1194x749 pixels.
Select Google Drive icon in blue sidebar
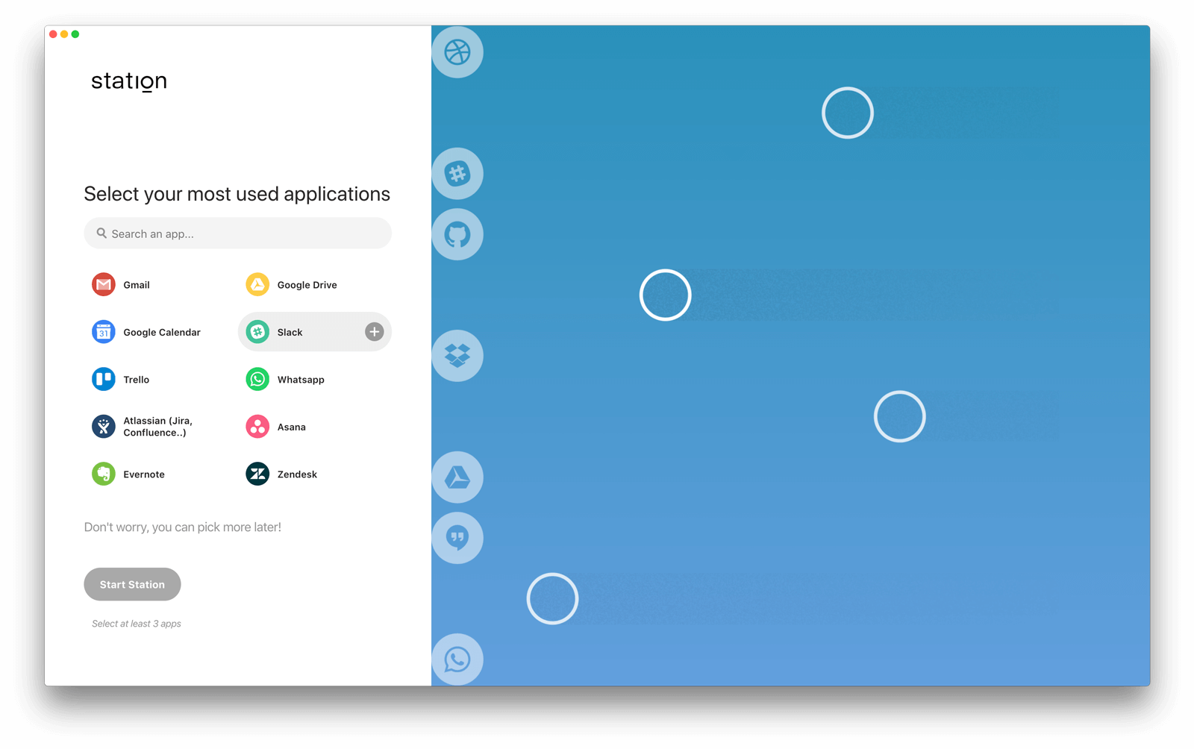(x=457, y=477)
